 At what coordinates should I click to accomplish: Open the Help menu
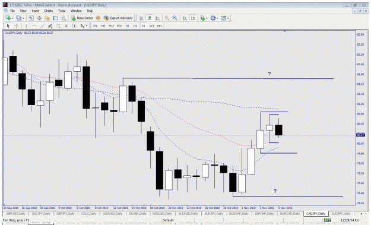pyautogui.click(x=90, y=11)
